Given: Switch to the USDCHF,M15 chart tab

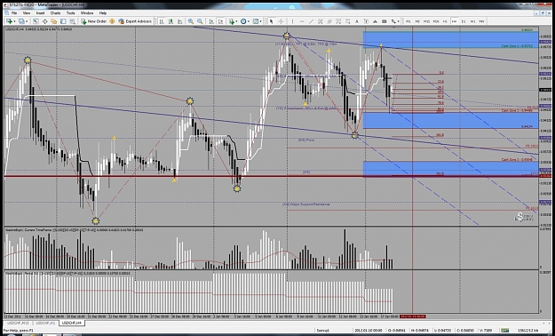Looking at the screenshot, I should [18, 323].
